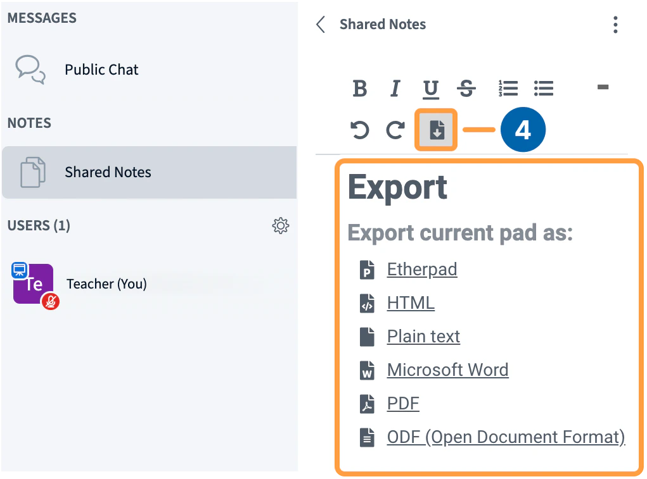Insert a numbered list

508,89
